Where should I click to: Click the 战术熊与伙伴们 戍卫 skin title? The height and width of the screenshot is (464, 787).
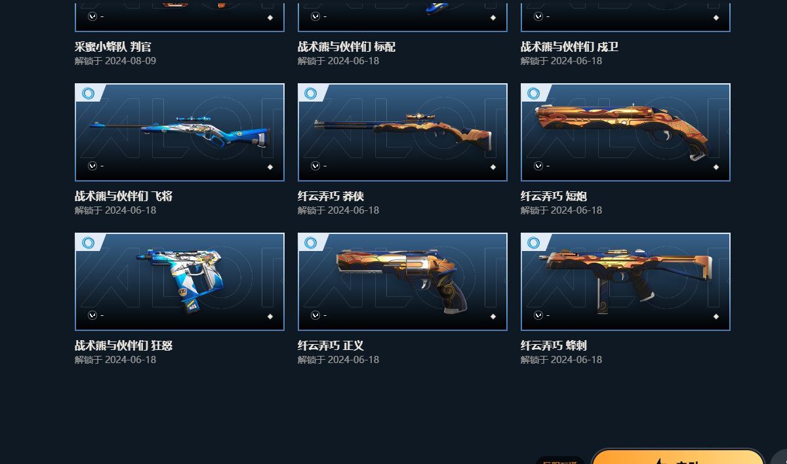[x=569, y=47]
